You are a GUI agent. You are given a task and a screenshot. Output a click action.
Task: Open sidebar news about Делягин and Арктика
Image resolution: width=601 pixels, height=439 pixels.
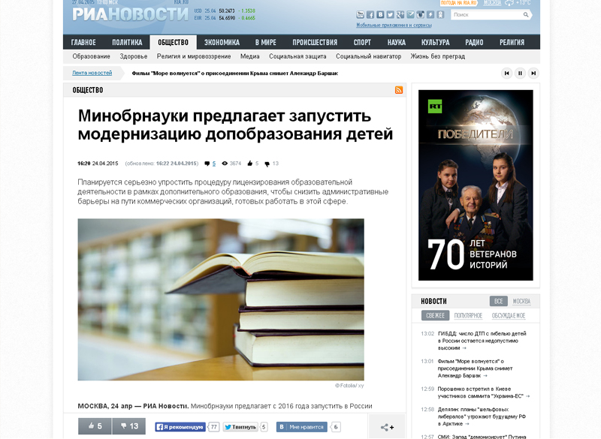482,416
